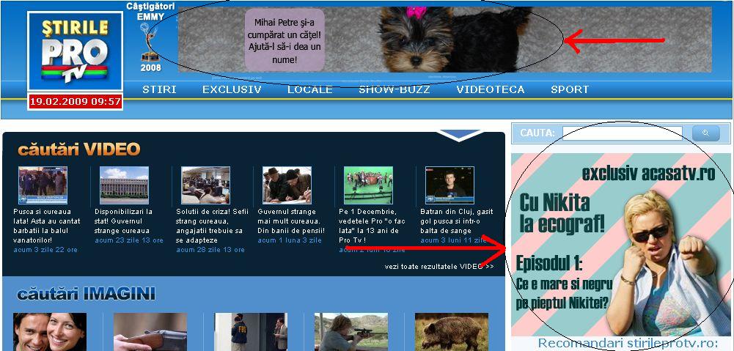This screenshot has width=734, height=351.
Task: Click the Stirile Pro TV logo
Action: click(75, 53)
